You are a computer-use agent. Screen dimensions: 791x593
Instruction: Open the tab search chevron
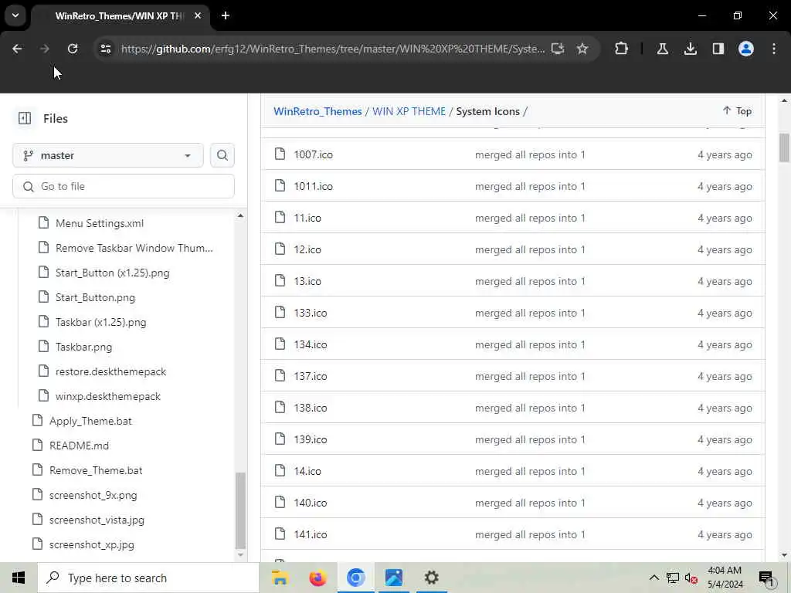[x=15, y=15]
